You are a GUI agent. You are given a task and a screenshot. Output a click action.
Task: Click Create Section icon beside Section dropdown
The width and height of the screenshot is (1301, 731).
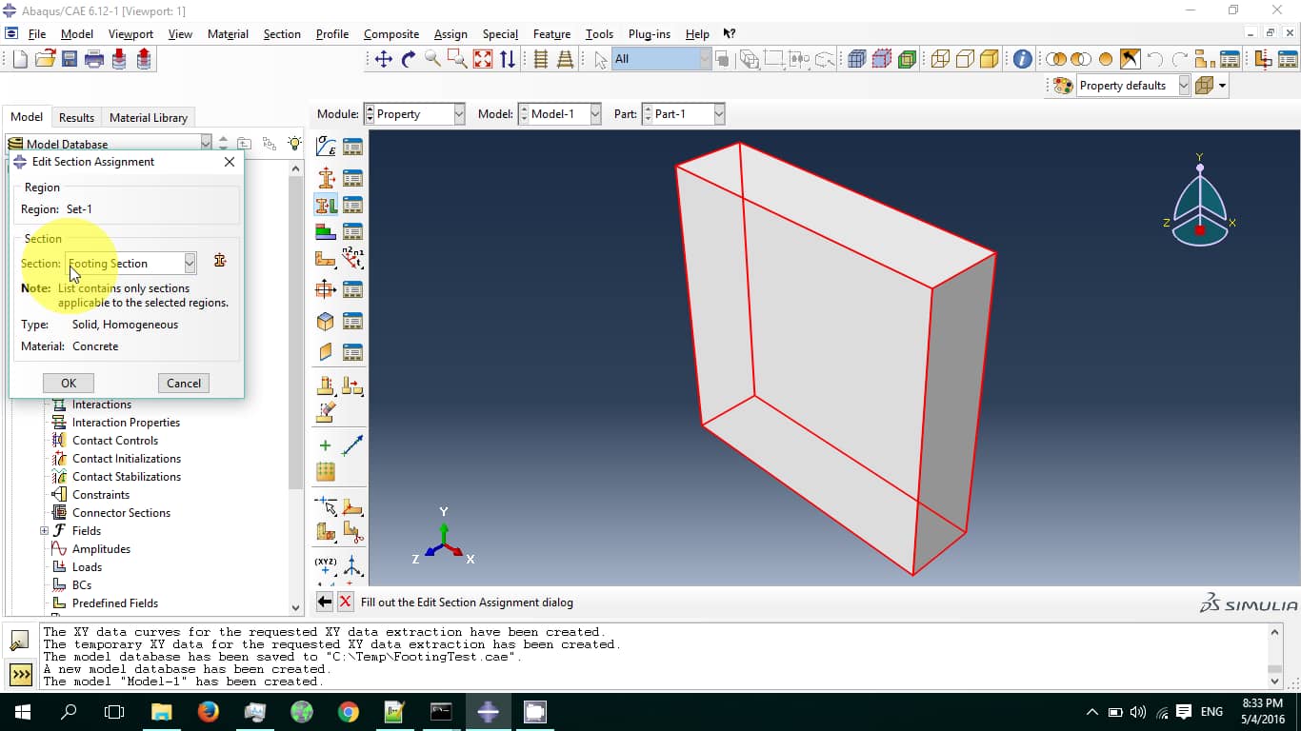point(220,262)
